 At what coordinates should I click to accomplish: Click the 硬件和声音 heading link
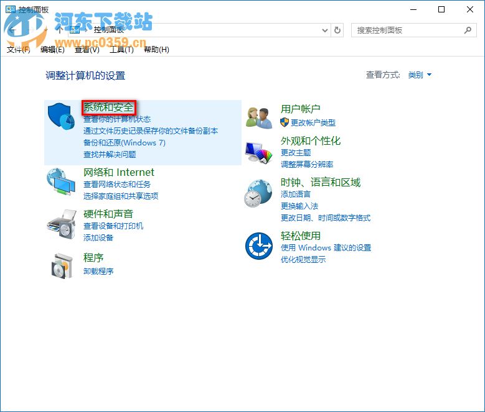click(x=108, y=214)
